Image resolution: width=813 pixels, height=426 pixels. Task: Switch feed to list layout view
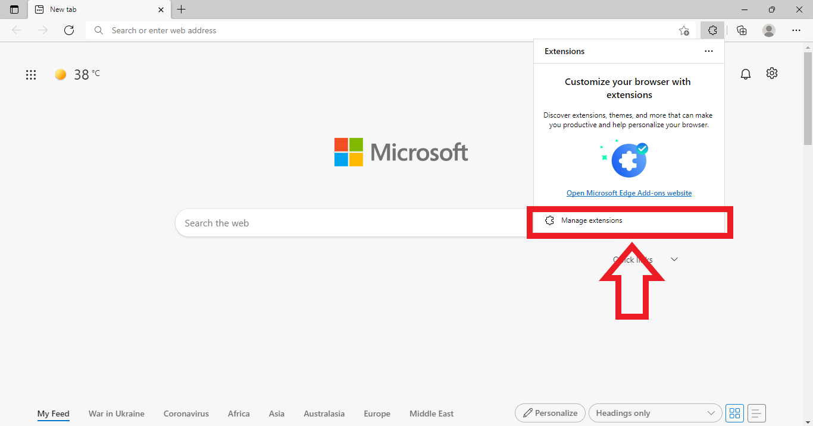(756, 413)
